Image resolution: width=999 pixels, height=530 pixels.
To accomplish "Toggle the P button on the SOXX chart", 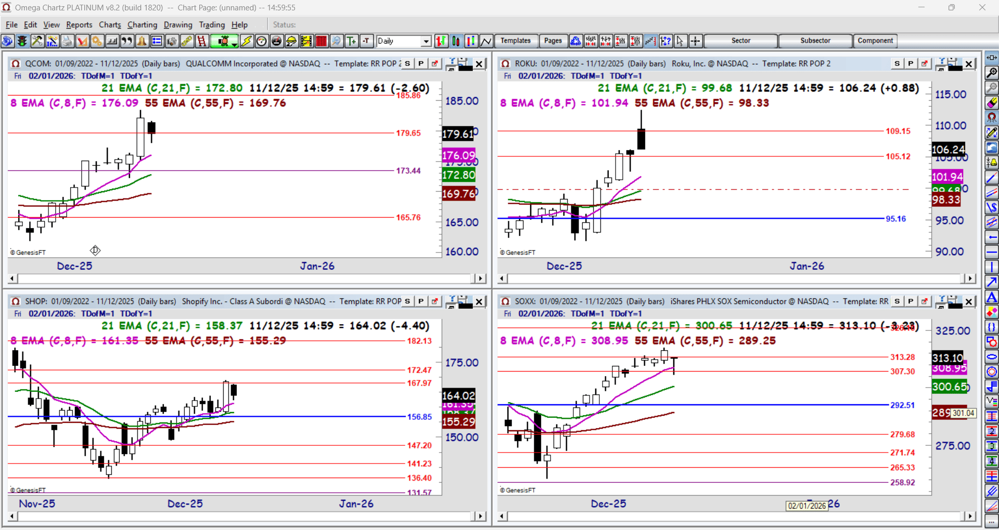I will [911, 301].
